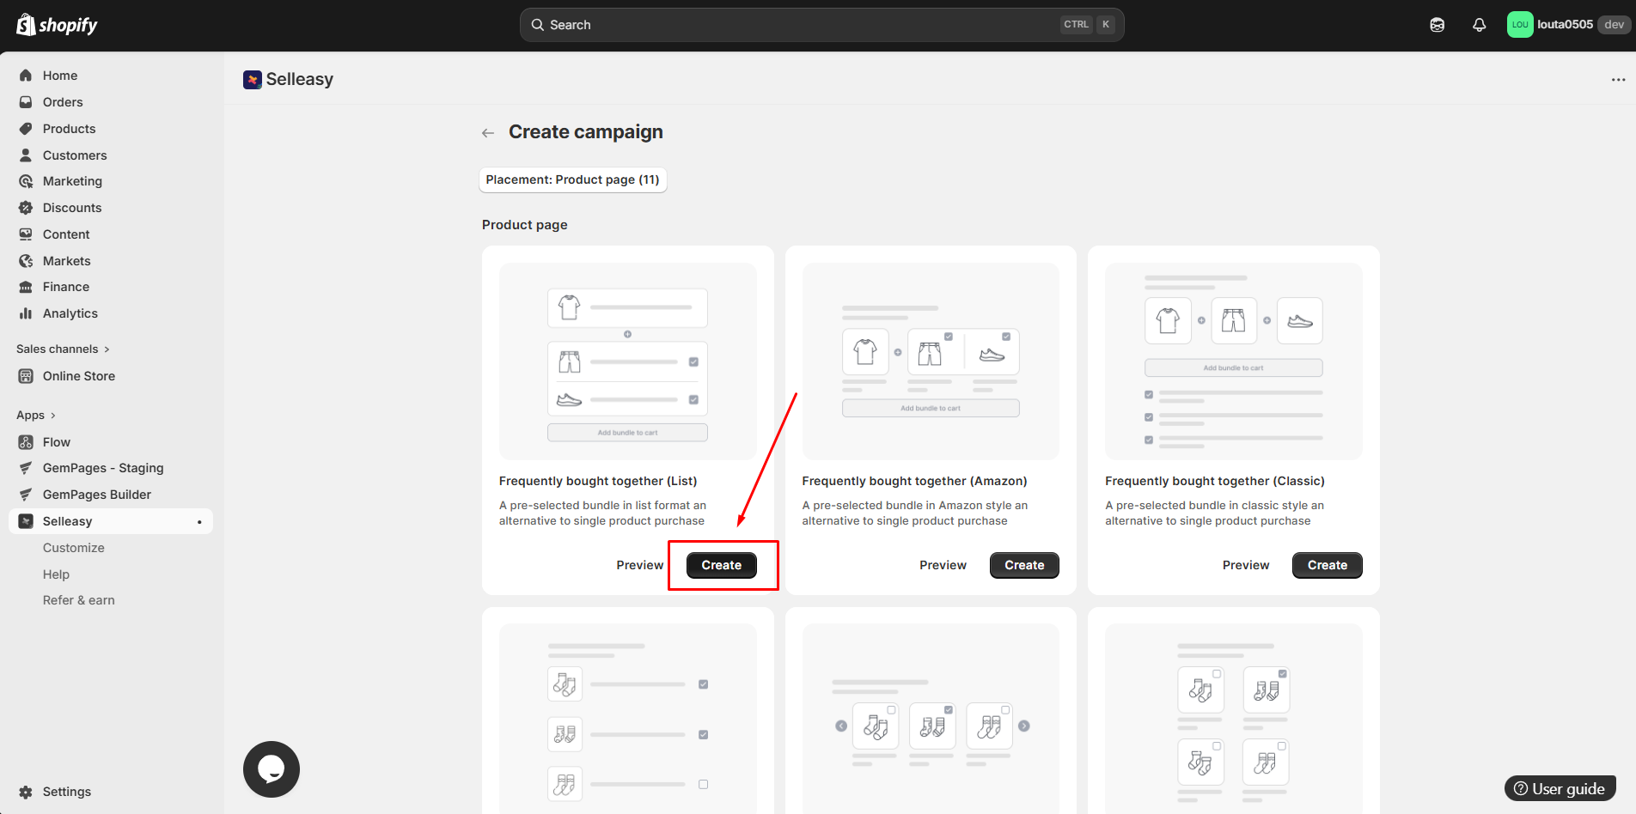
Task: Click the 'Create campaign' heading
Action: [586, 132]
